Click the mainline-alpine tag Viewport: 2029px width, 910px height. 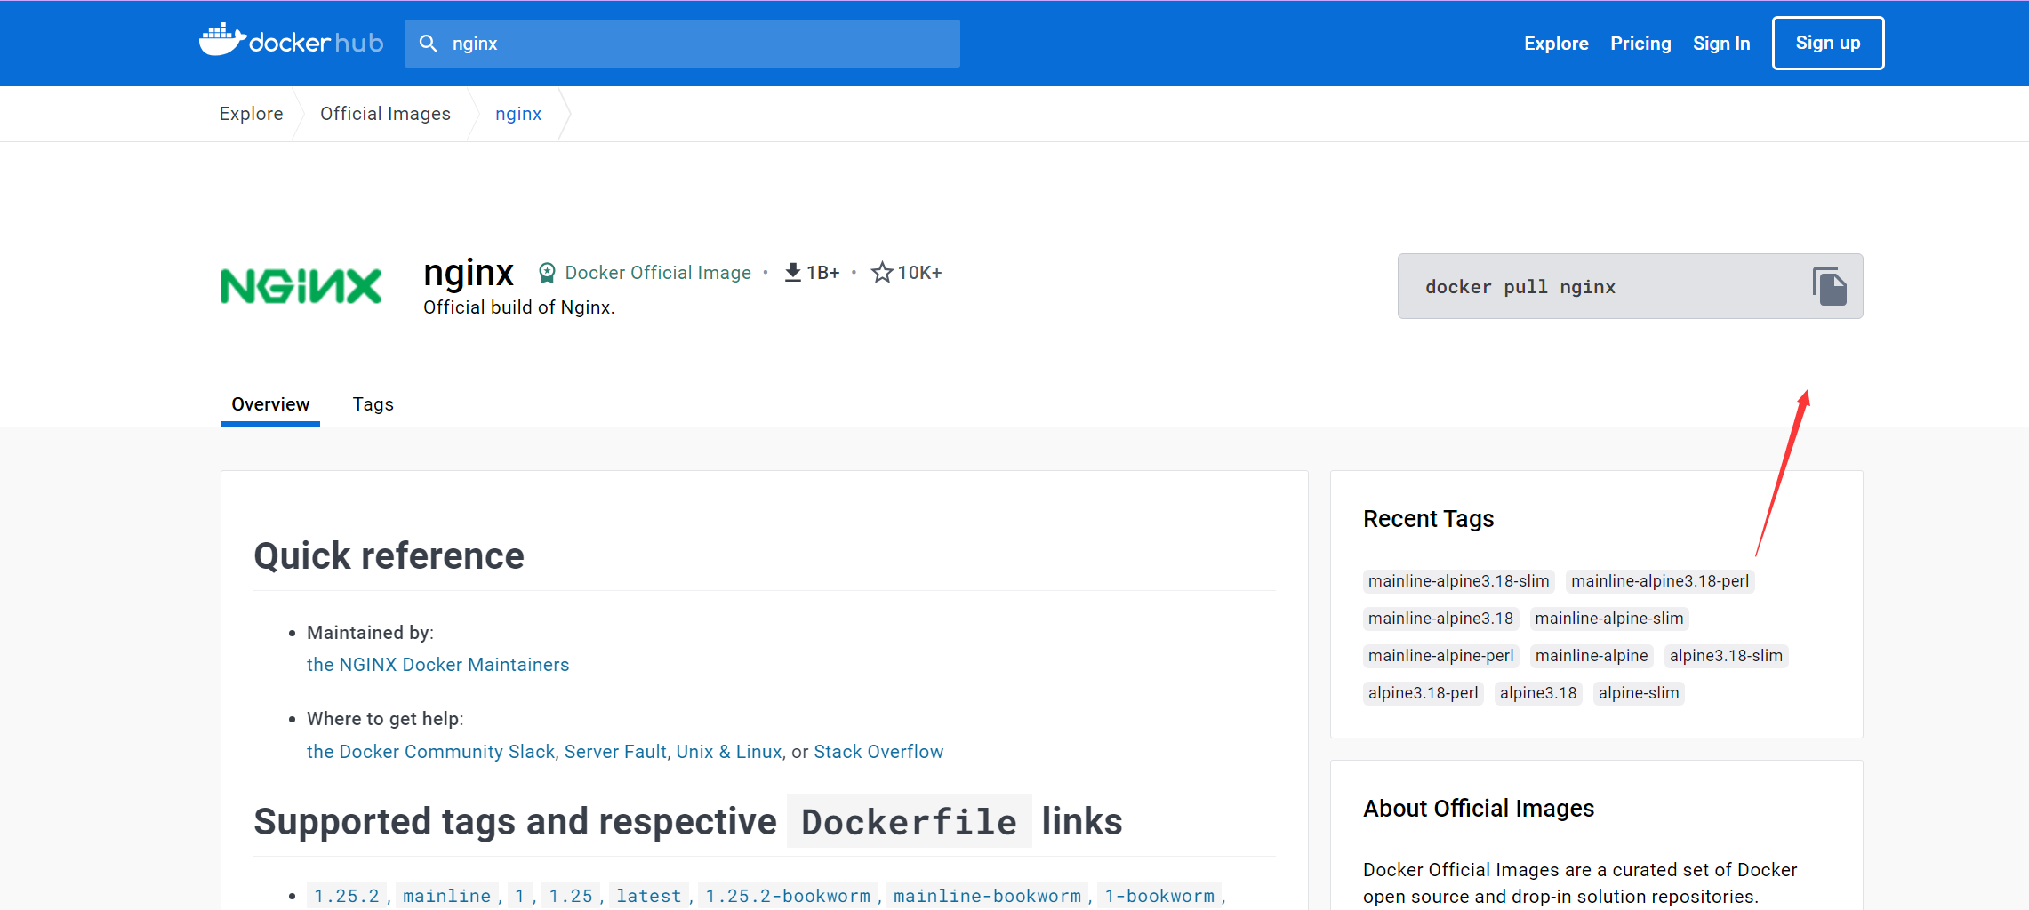point(1592,656)
